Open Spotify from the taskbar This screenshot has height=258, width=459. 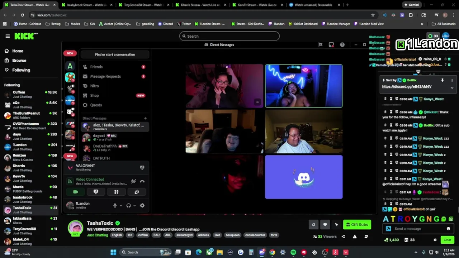pos(293,252)
